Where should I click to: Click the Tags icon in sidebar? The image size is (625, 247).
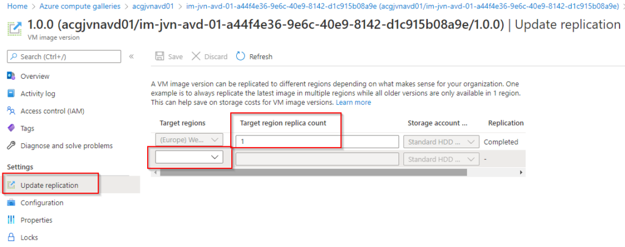click(x=10, y=128)
